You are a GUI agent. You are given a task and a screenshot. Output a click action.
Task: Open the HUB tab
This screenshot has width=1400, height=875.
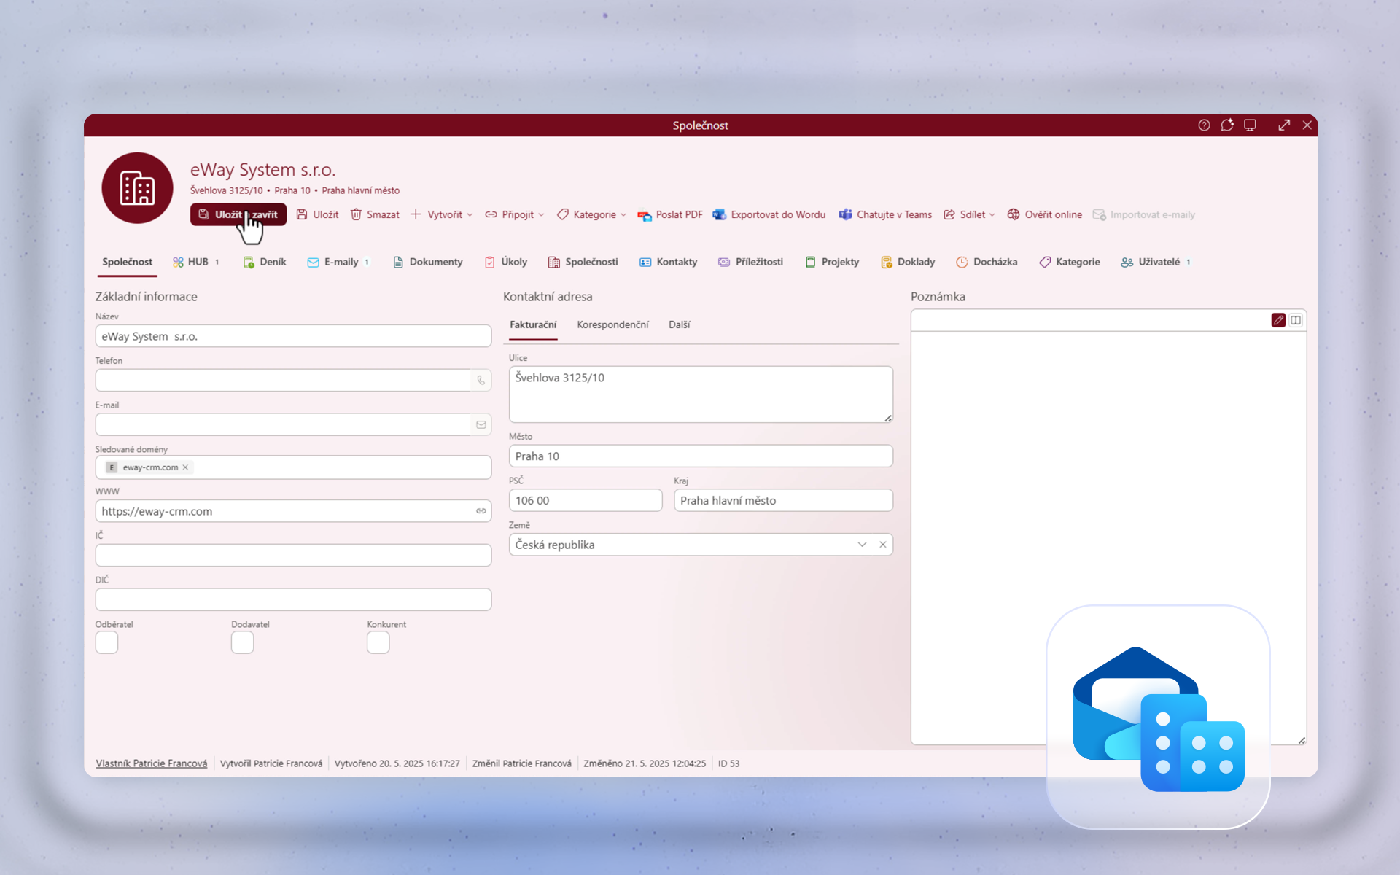(x=196, y=262)
